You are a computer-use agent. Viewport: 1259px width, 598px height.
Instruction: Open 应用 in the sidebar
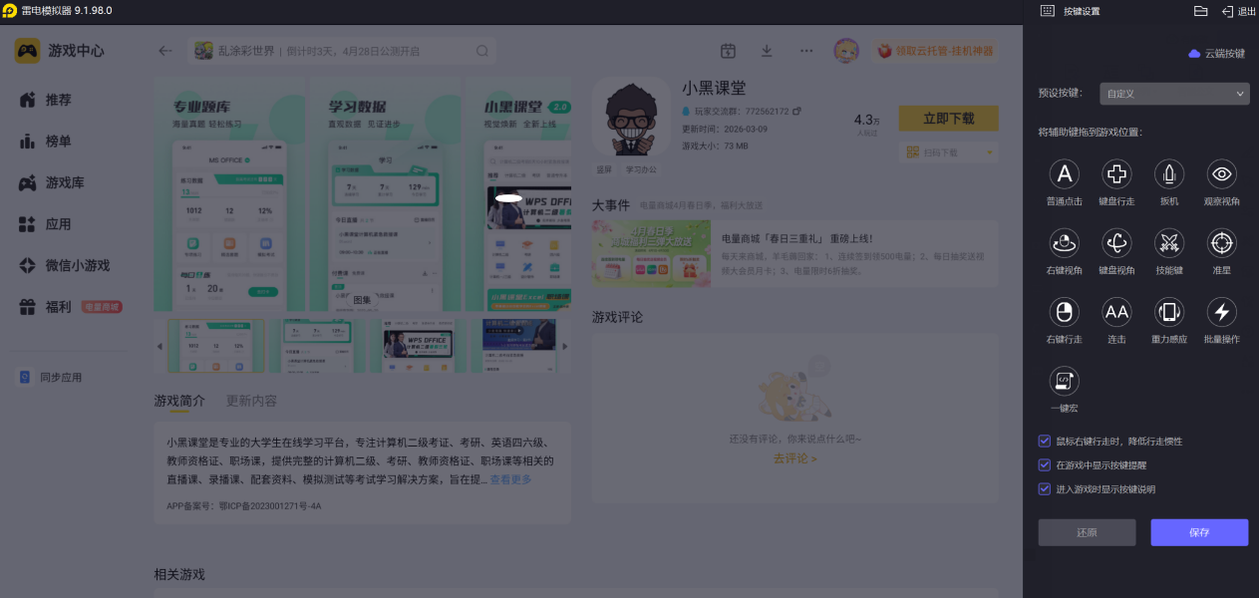click(x=59, y=224)
